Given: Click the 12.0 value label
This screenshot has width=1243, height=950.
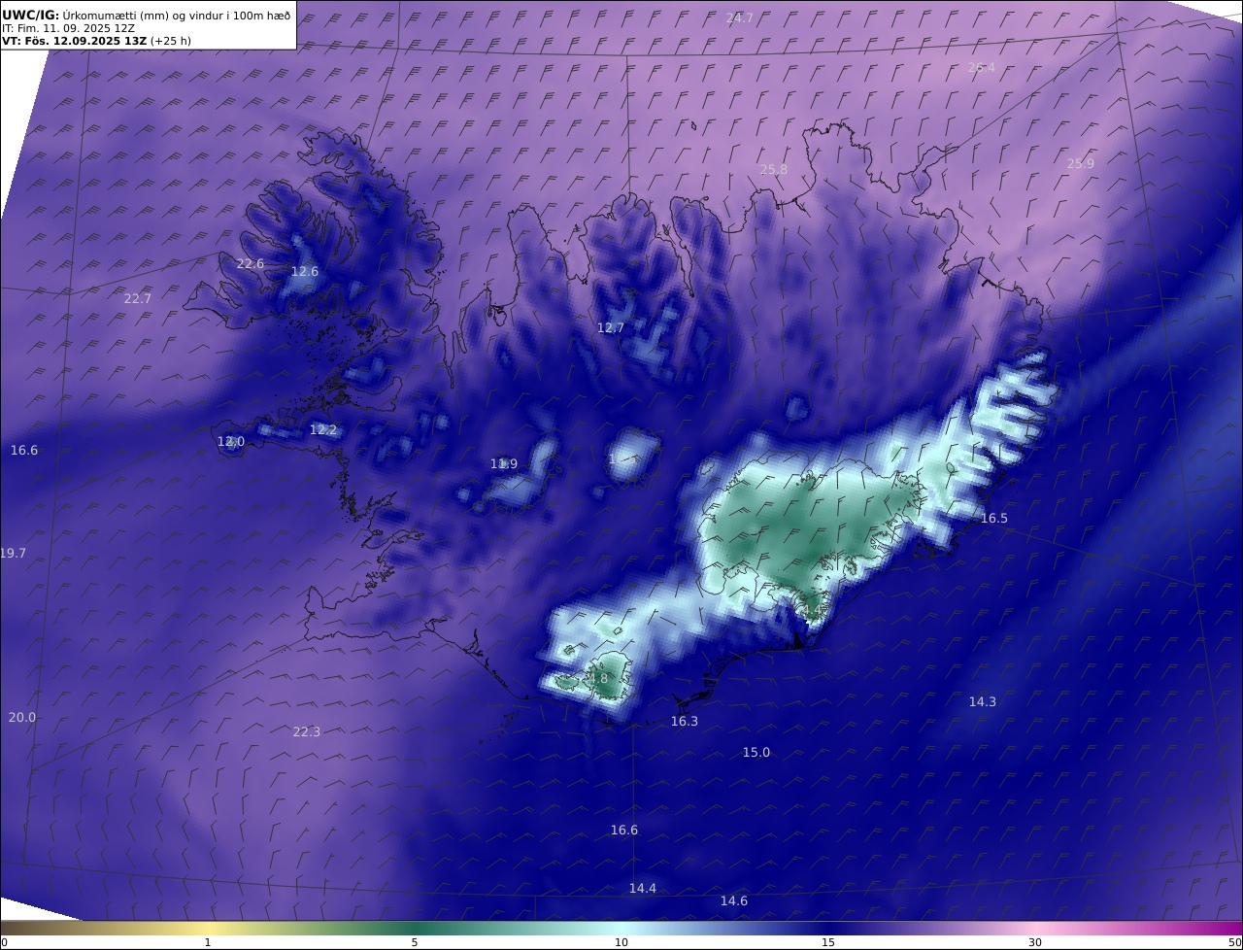Looking at the screenshot, I should (230, 441).
